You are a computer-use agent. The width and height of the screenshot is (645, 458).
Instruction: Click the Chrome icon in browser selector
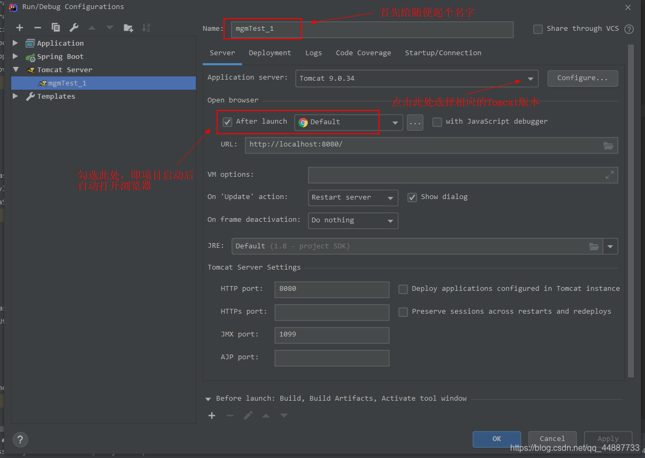tap(303, 122)
